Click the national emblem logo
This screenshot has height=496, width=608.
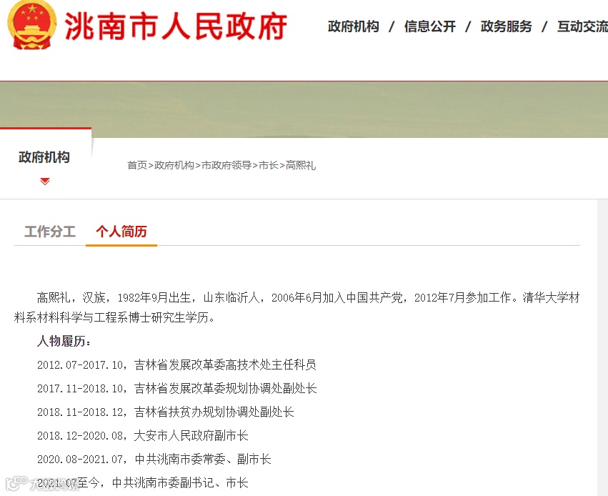click(32, 25)
